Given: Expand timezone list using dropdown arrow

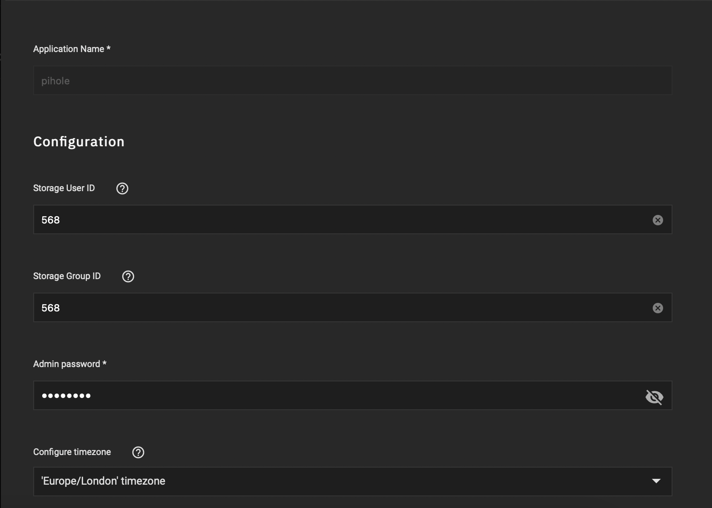Looking at the screenshot, I should click(x=656, y=481).
